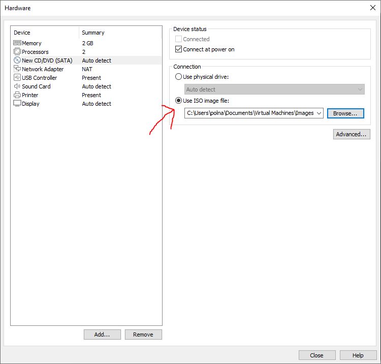Select the Processors row label
381x364 pixels.
35,52
